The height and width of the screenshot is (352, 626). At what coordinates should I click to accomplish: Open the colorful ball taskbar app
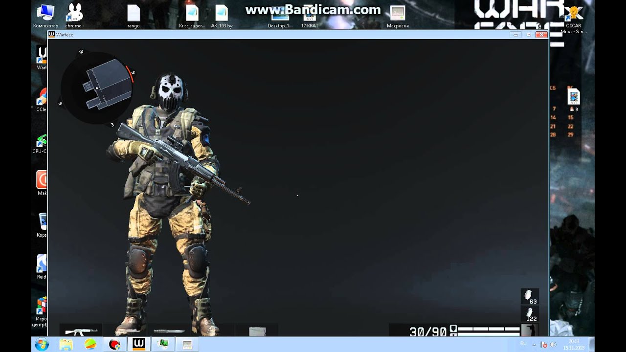pos(90,344)
